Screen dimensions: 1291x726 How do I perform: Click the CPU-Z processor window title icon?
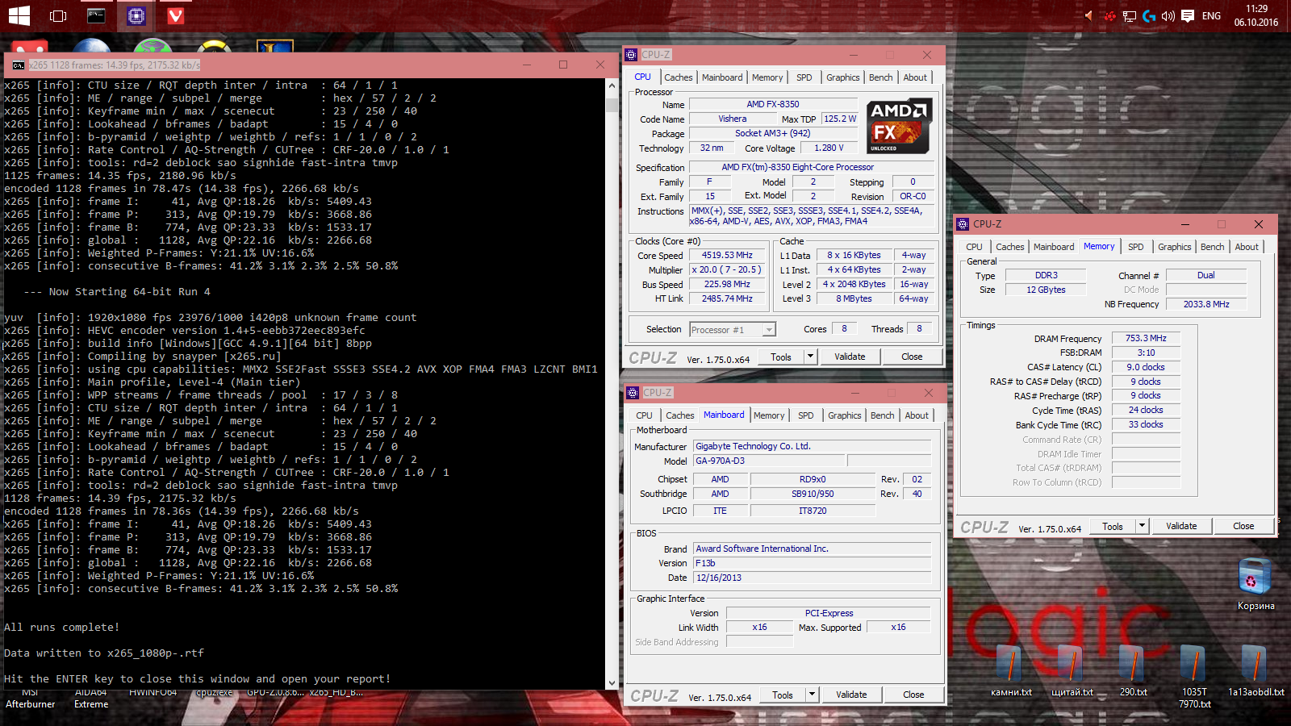(631, 55)
